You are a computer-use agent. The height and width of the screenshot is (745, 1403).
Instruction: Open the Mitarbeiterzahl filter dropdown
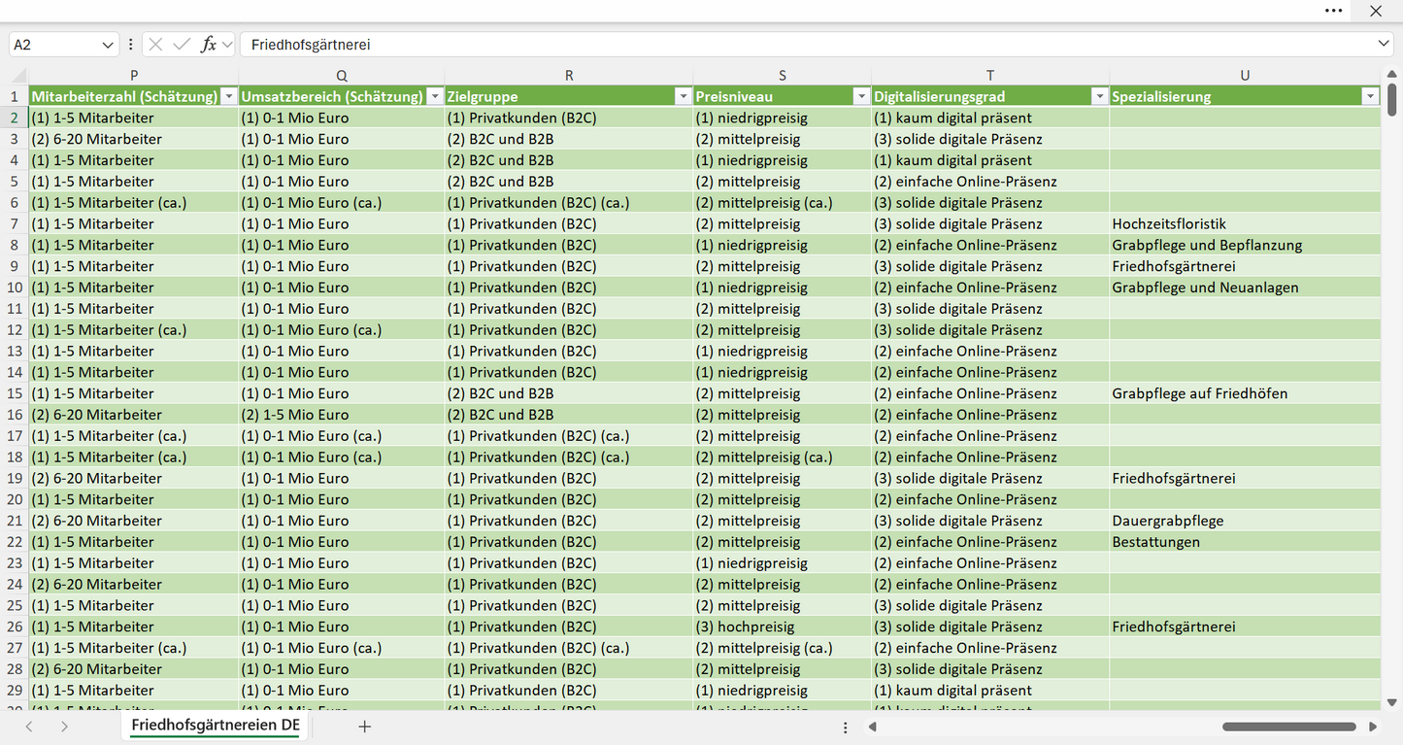(x=228, y=96)
